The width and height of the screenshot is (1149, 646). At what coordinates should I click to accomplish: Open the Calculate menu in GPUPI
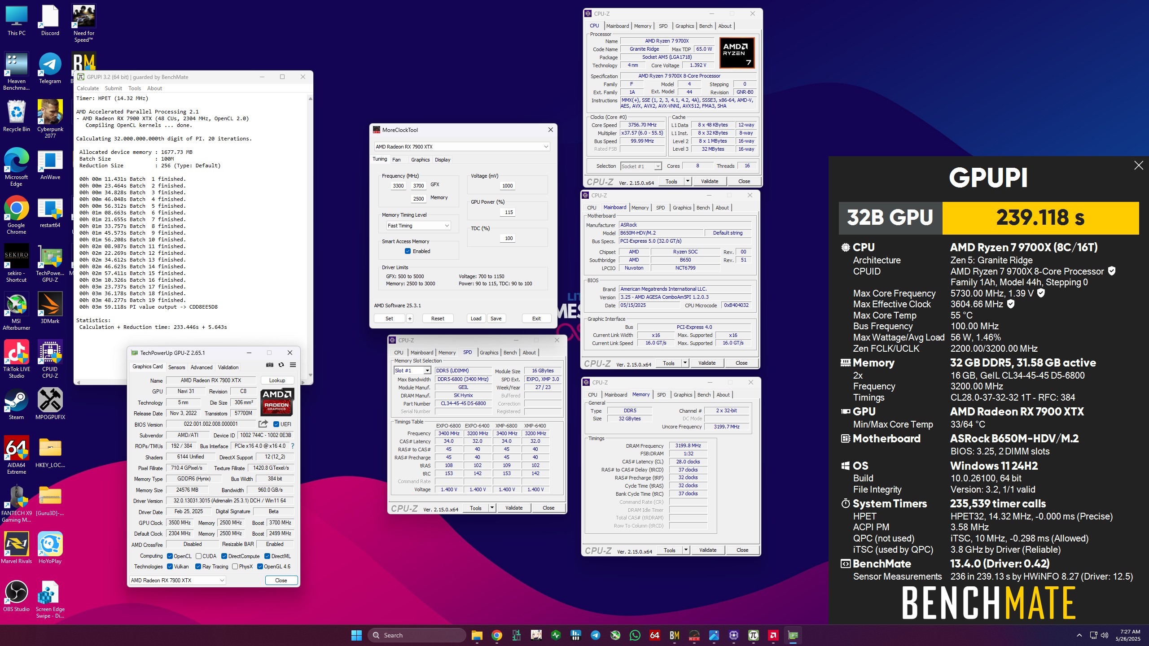click(x=88, y=88)
